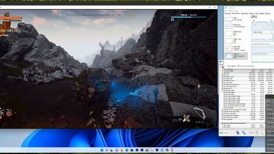This screenshot has width=274, height=154.
Task: Click the second network computers icon in HWiNFO toolbar
Action: click(244, 133)
